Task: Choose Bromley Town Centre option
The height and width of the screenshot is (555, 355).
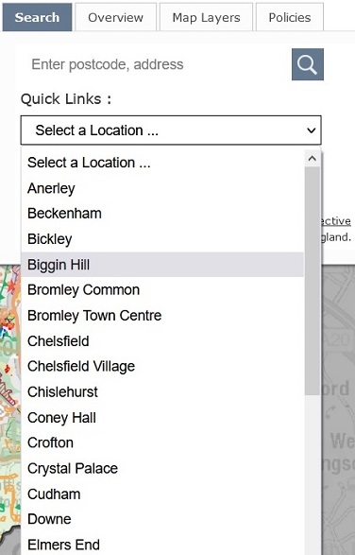Action: pyautogui.click(x=162, y=316)
